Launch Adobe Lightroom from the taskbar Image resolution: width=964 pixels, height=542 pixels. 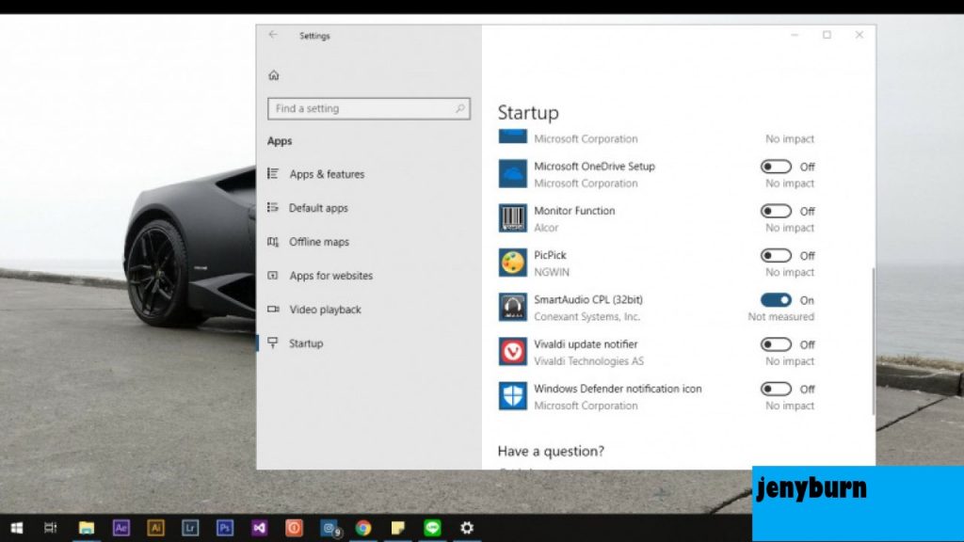click(190, 528)
